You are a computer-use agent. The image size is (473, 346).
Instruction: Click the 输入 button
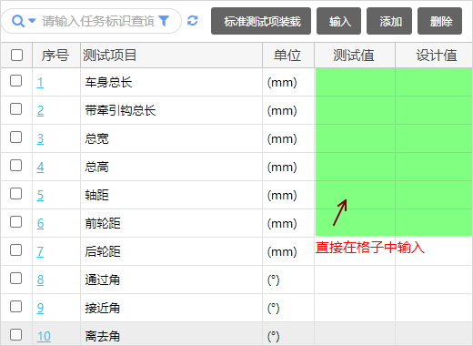click(339, 21)
